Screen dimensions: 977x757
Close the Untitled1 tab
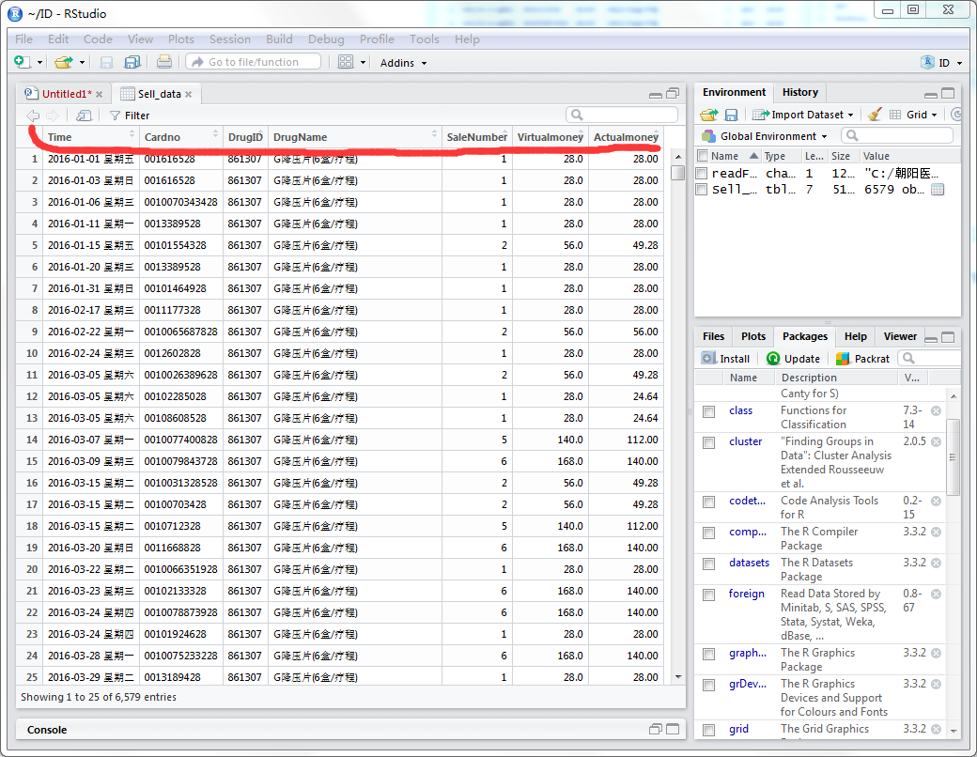click(x=99, y=94)
